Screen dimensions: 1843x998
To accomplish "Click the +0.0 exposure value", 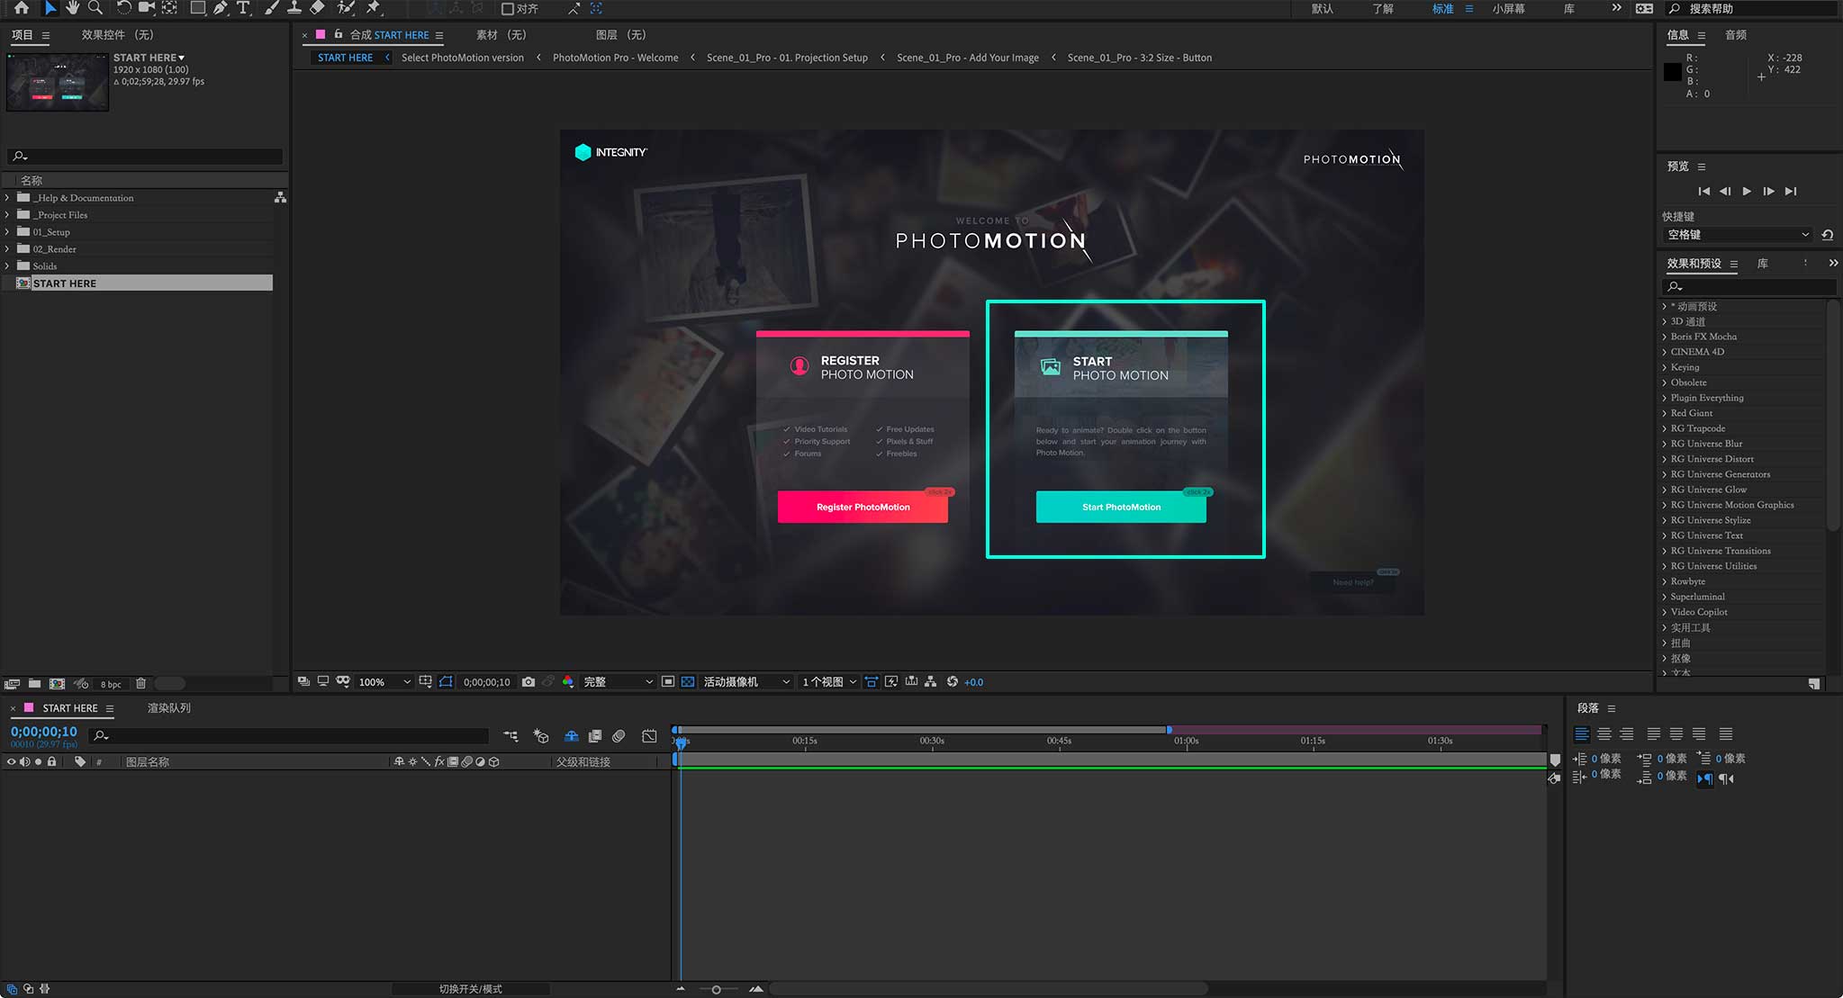I will coord(973,683).
